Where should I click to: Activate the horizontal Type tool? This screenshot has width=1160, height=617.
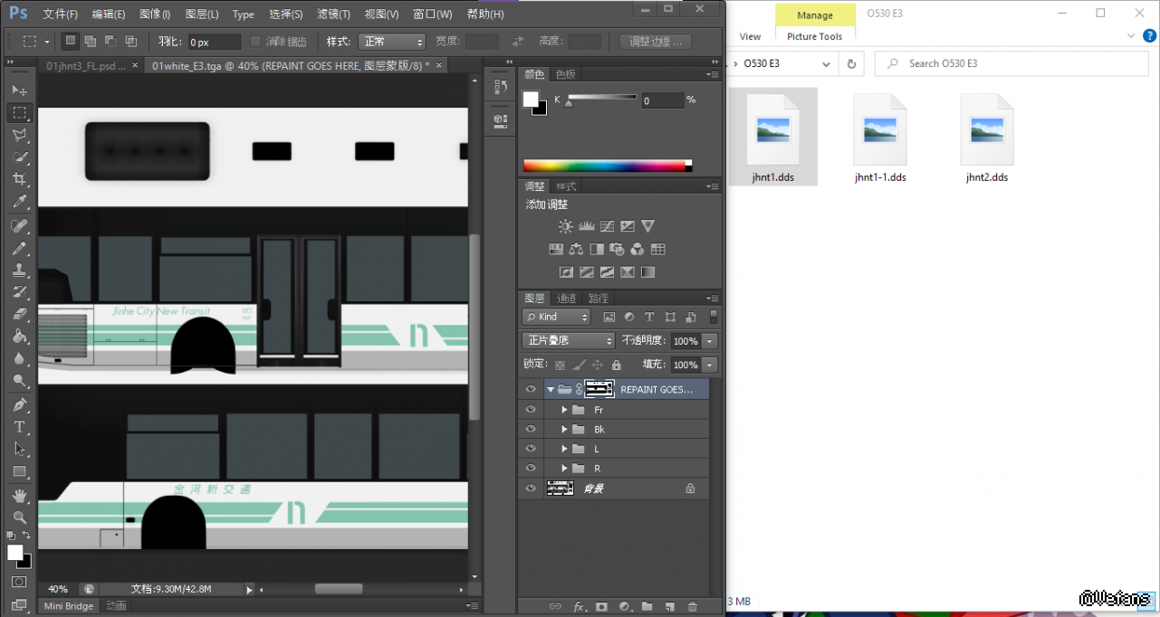[19, 427]
